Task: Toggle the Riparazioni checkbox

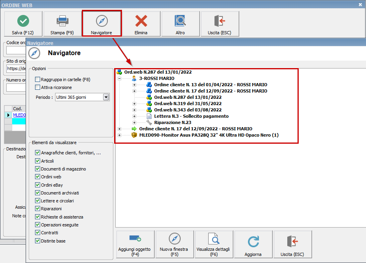Action: 37,209
